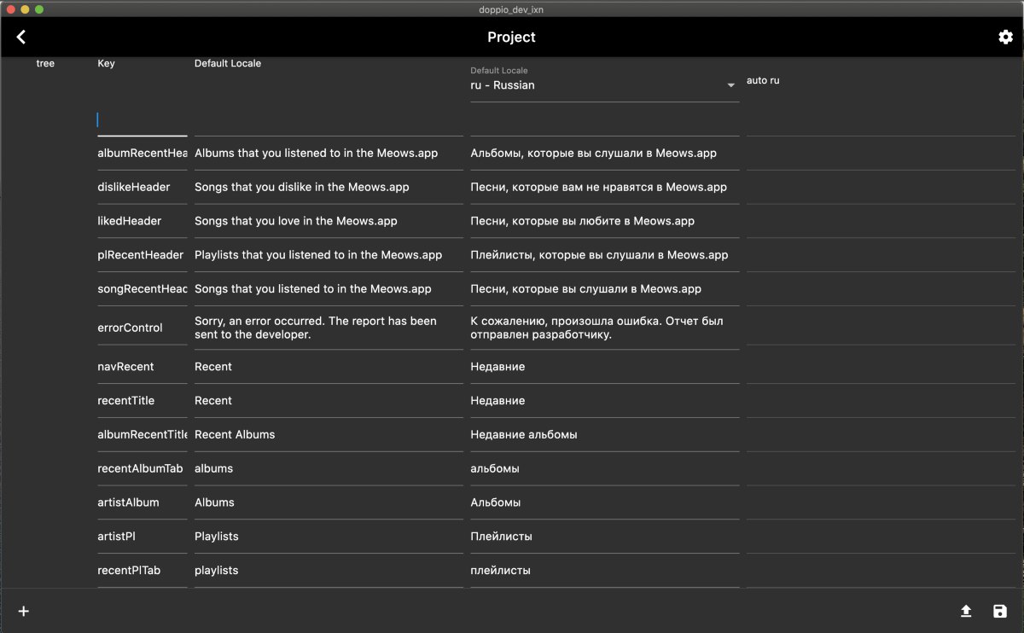
Task: Select the recentPlTab key field
Action: click(x=143, y=571)
